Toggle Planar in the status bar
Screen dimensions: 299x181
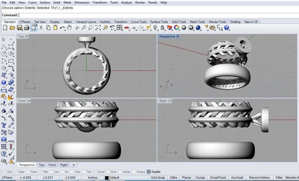click(186, 178)
